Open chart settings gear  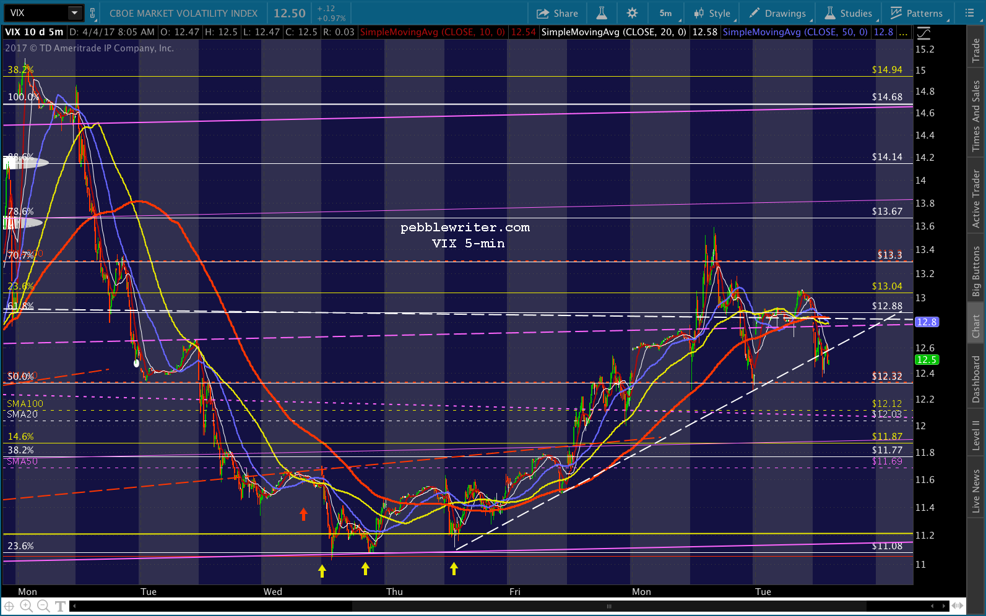(x=632, y=13)
